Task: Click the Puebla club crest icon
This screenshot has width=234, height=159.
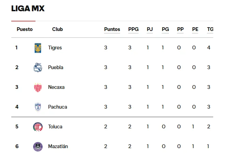Action: [x=38, y=67]
